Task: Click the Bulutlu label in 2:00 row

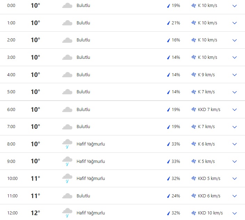Action: click(83, 40)
